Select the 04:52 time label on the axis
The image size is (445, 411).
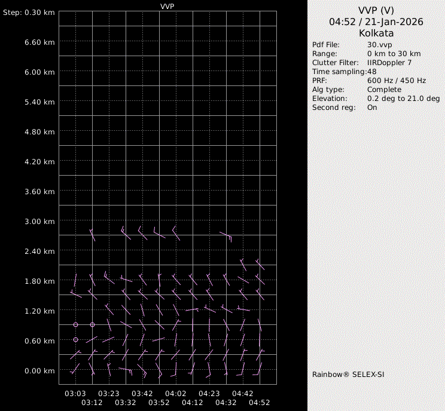pyautogui.click(x=260, y=402)
